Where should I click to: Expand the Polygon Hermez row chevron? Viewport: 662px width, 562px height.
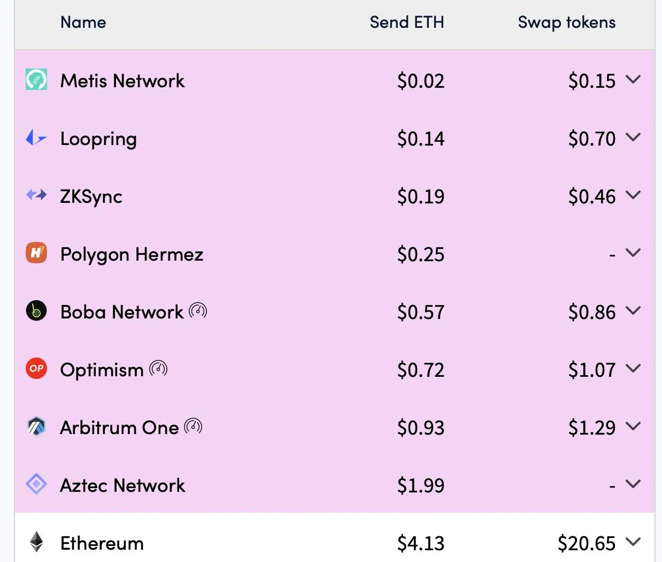point(633,253)
